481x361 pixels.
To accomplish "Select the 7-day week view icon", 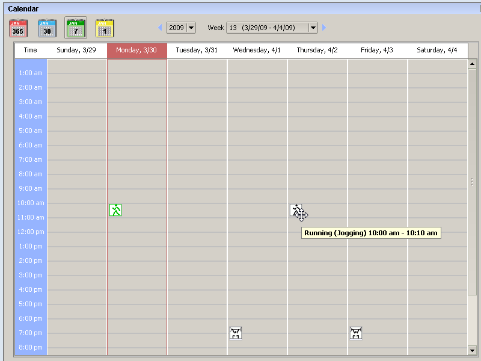I will pos(76,28).
